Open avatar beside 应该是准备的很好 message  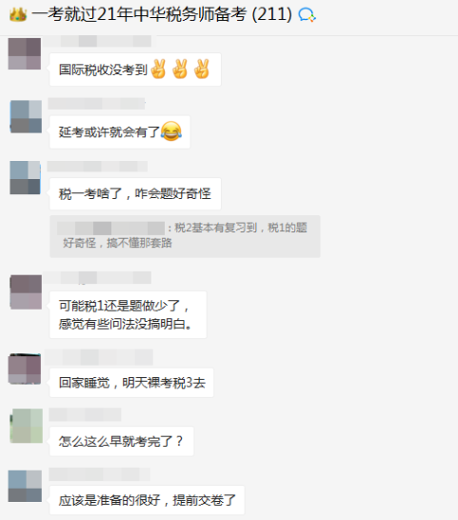[x=25, y=486]
